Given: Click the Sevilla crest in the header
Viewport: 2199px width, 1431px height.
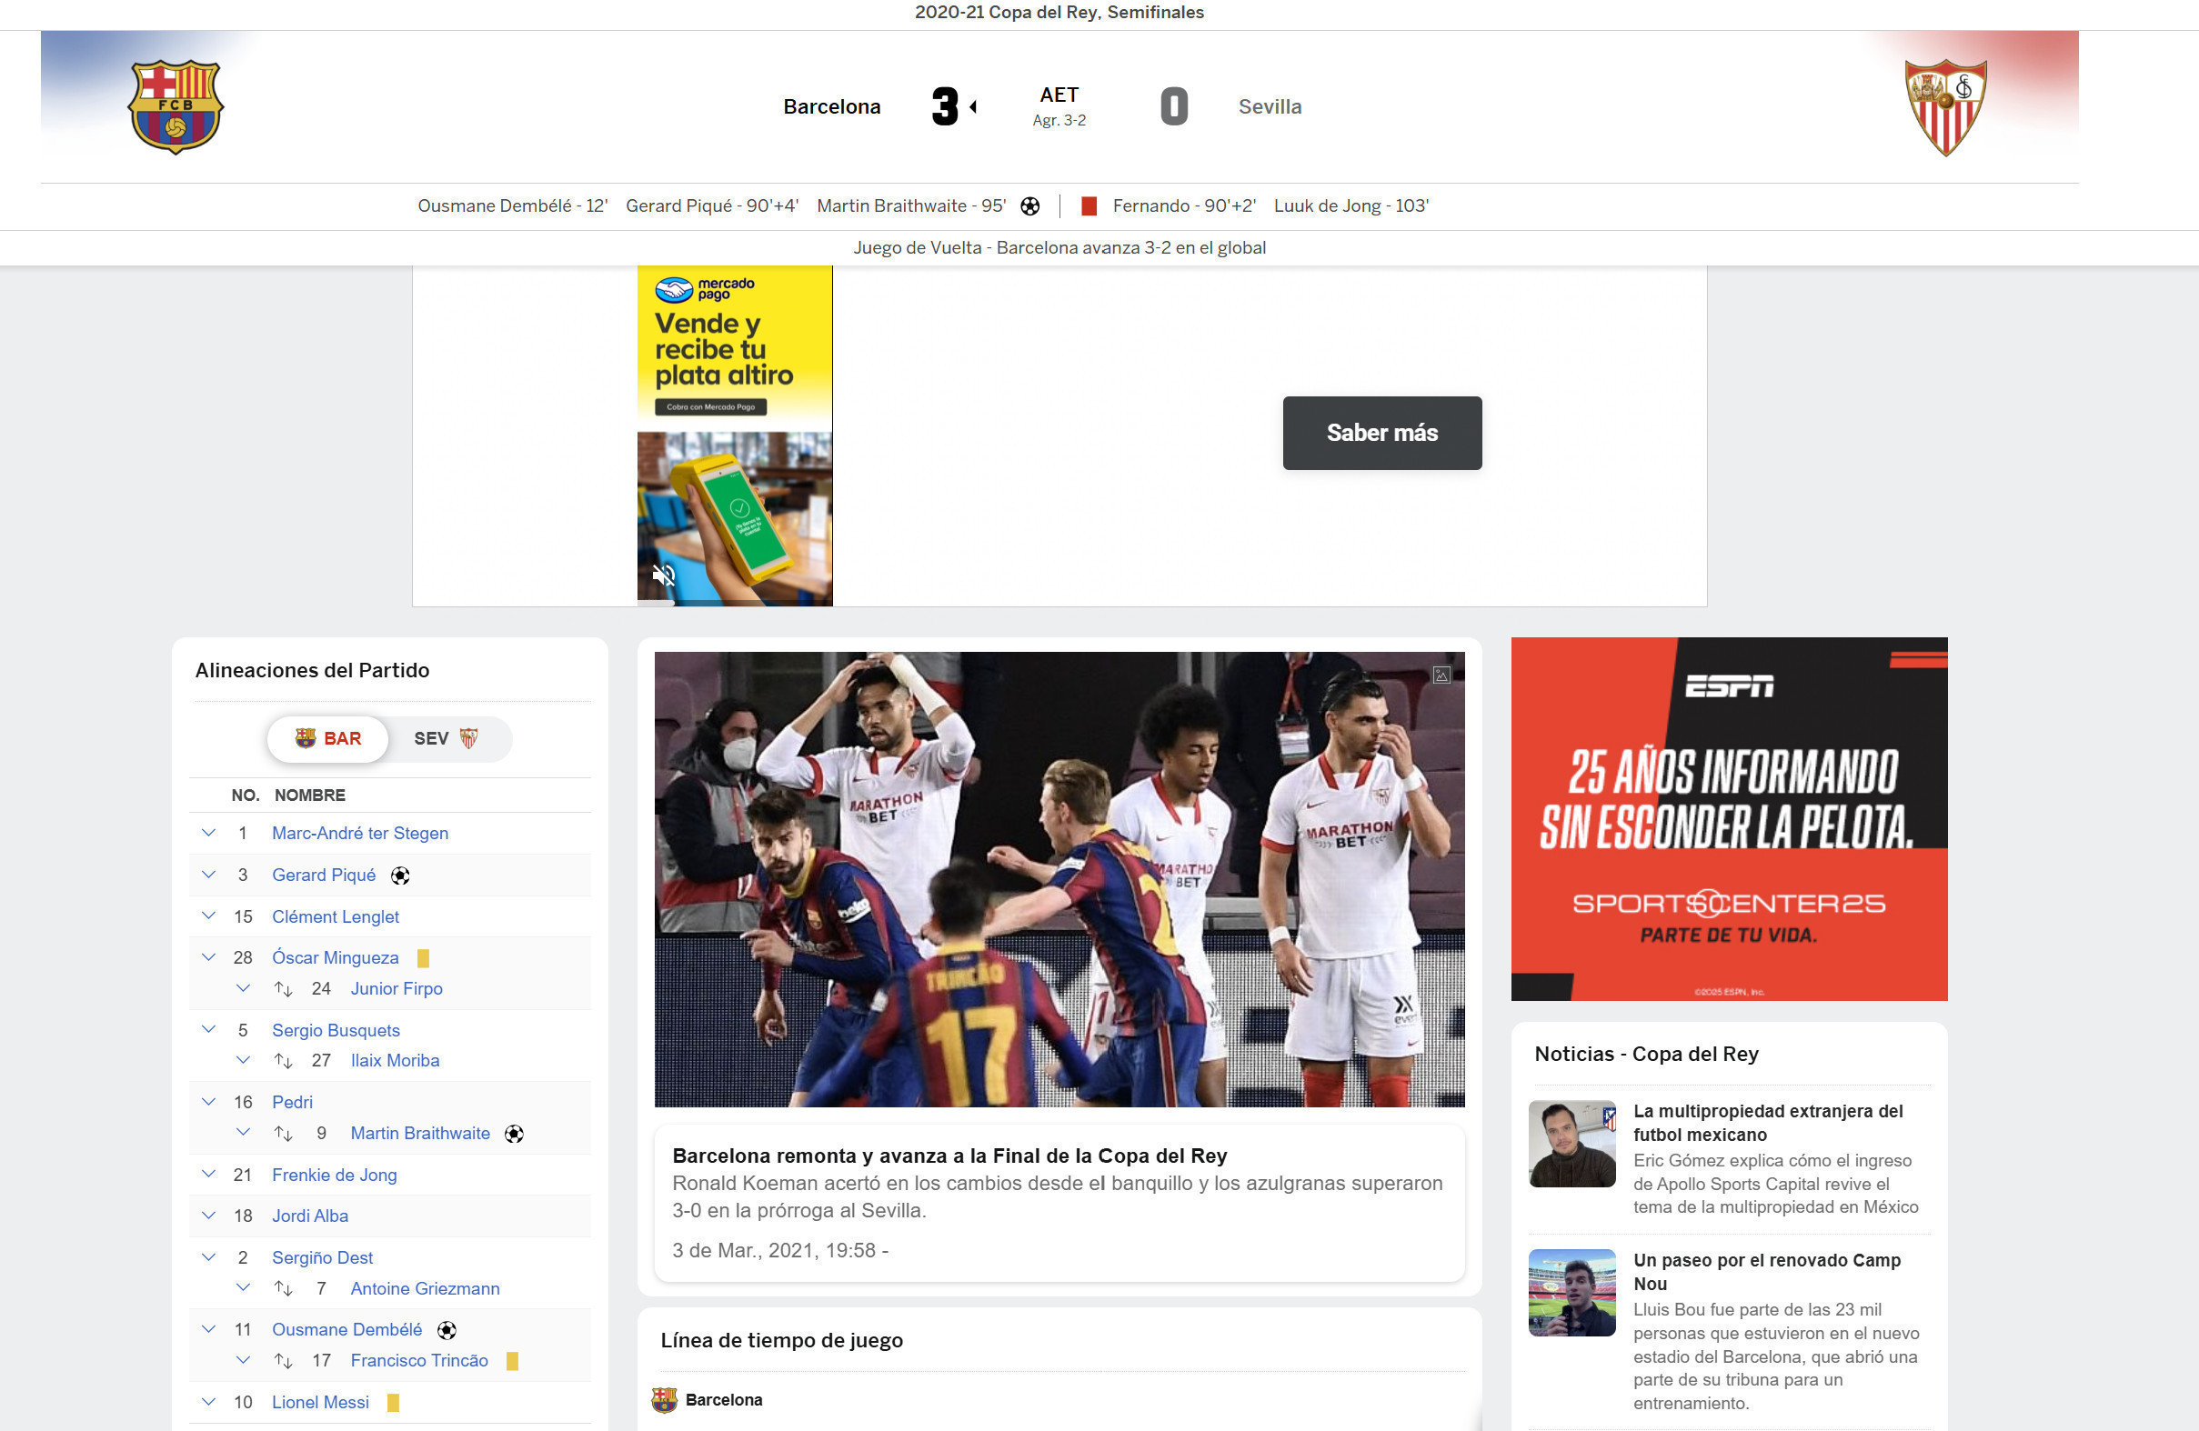Looking at the screenshot, I should [x=1946, y=107].
